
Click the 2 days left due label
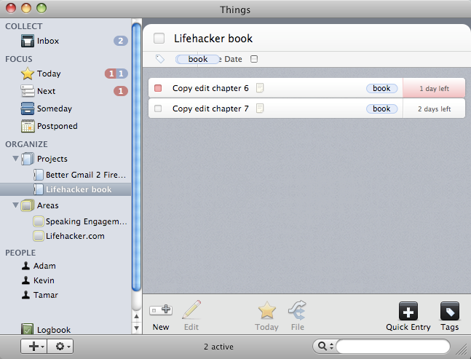click(434, 109)
